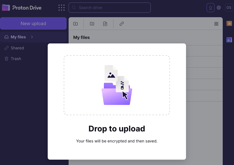This screenshot has height=165, width=234.
Task: Select My files in the navigation
Action: [x=18, y=37]
